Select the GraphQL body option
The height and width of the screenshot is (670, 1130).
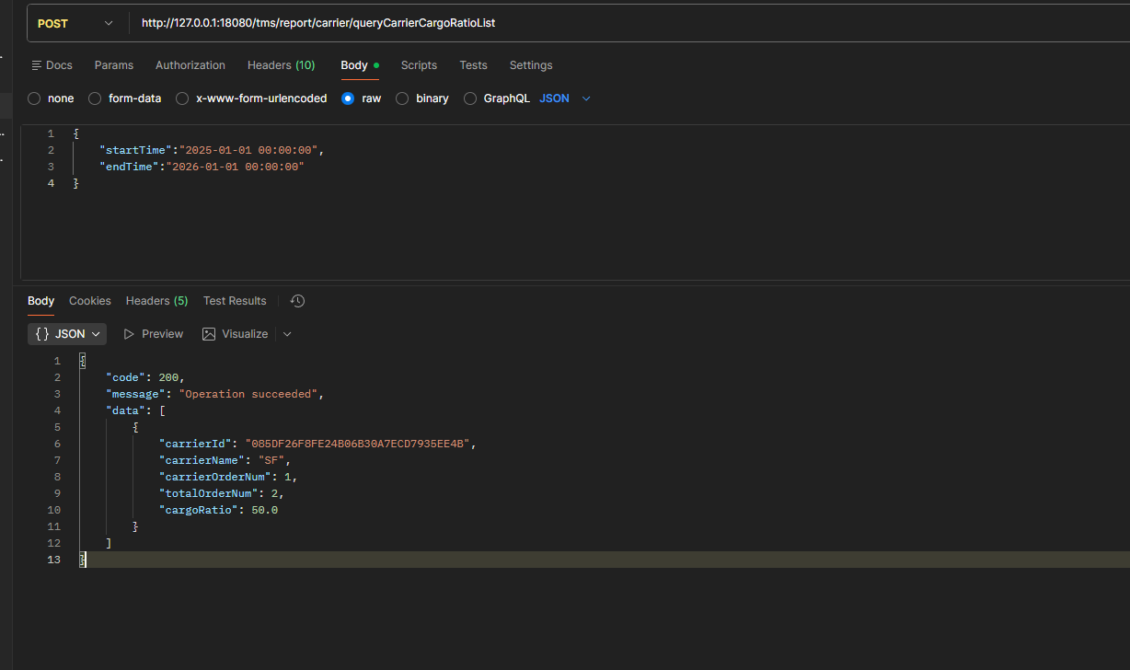(x=470, y=98)
